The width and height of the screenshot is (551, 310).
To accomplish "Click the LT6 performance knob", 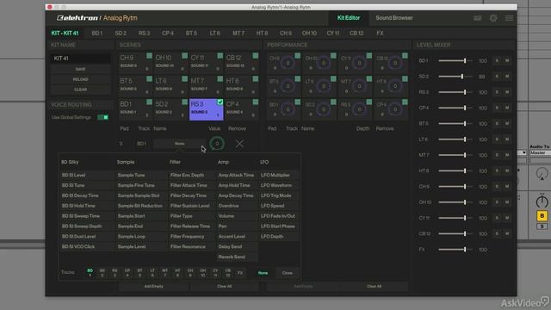I will (324, 86).
